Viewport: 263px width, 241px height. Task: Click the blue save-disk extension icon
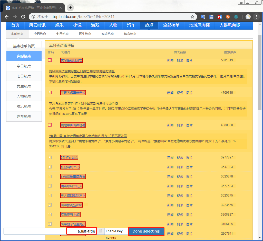[211, 17]
